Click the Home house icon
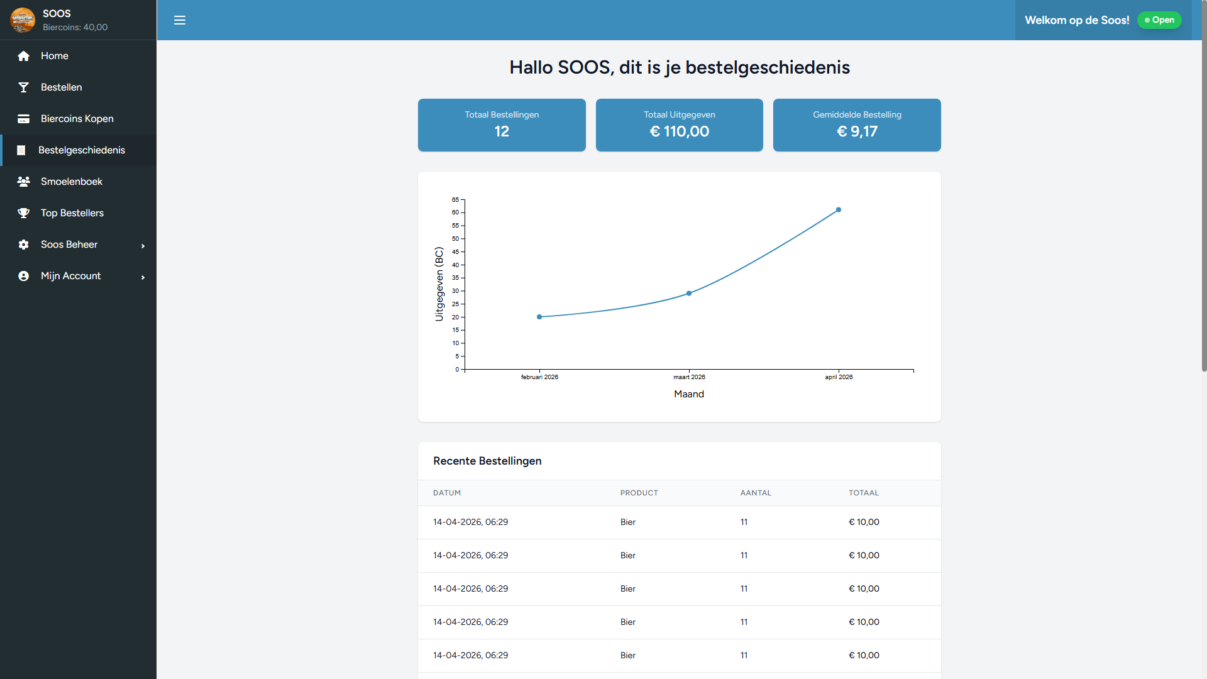Image resolution: width=1207 pixels, height=679 pixels. tap(24, 56)
